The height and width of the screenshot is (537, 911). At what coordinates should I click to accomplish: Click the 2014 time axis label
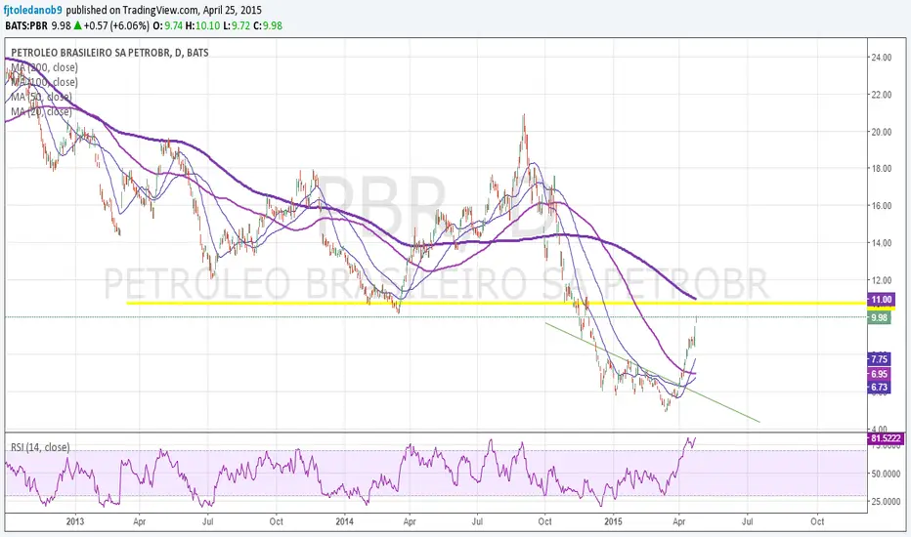pyautogui.click(x=344, y=521)
